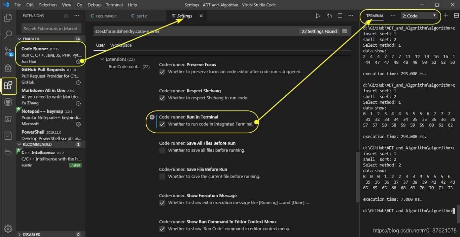Switch to Workspace settings tab
460x237 pixels.
(121, 45)
